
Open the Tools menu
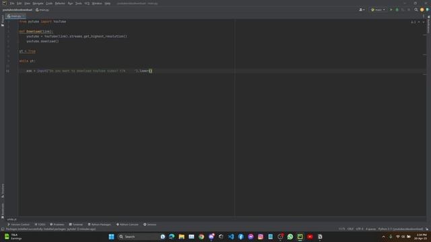[x=79, y=3]
